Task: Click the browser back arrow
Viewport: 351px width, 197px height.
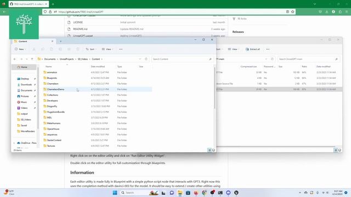Action: 4,11
